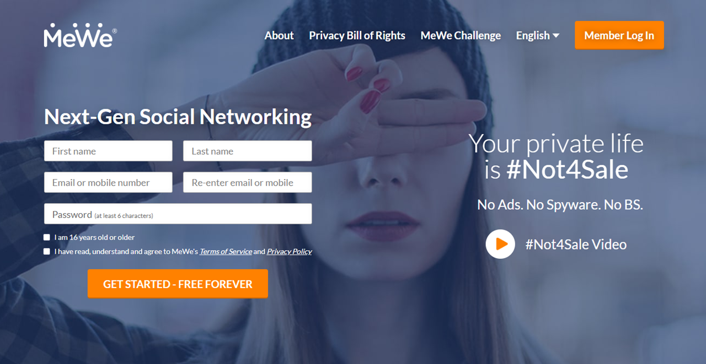The width and height of the screenshot is (706, 364).
Task: Click the #Not4Sale Video label
Action: [576, 245]
